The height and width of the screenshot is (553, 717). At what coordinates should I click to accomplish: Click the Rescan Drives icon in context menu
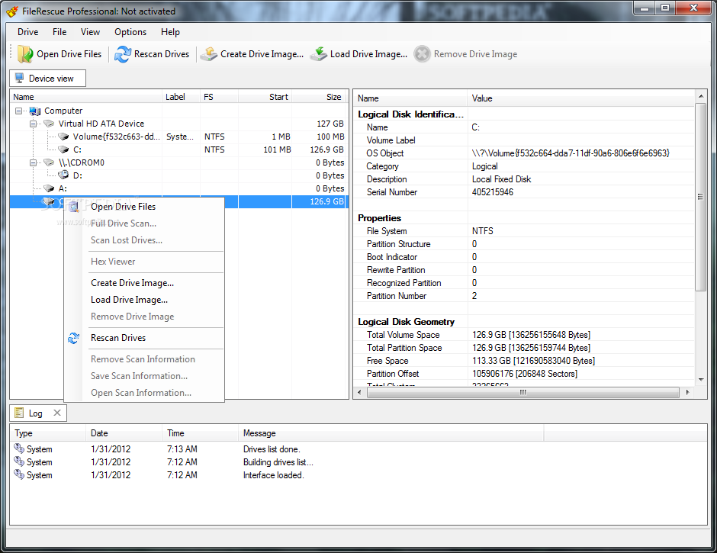point(74,338)
